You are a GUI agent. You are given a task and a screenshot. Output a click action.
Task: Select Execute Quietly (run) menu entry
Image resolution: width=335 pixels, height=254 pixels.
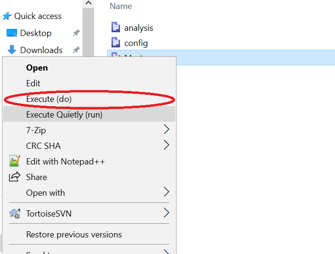click(x=64, y=114)
